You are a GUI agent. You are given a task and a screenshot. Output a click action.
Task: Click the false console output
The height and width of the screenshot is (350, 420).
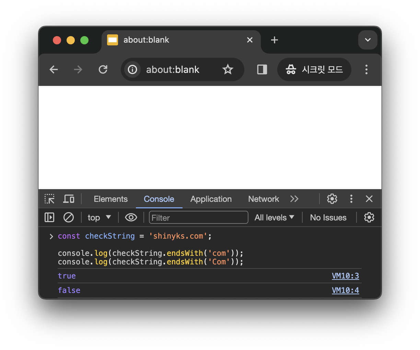tap(69, 290)
